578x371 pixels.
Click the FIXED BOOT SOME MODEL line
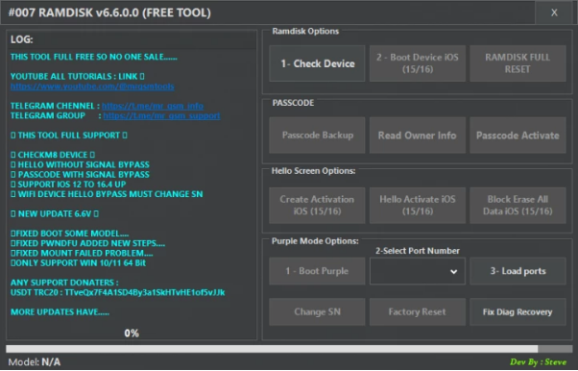pos(70,234)
